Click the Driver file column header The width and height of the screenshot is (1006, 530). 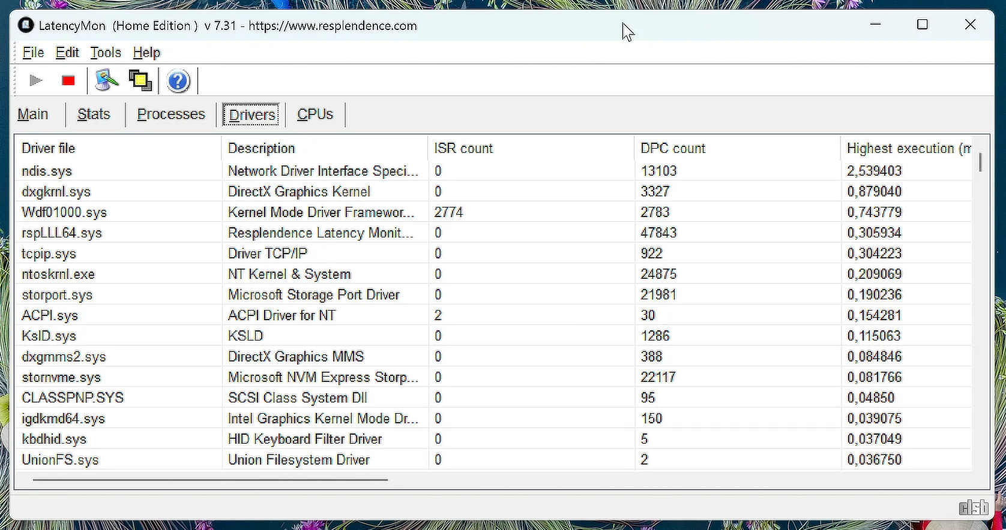click(49, 148)
